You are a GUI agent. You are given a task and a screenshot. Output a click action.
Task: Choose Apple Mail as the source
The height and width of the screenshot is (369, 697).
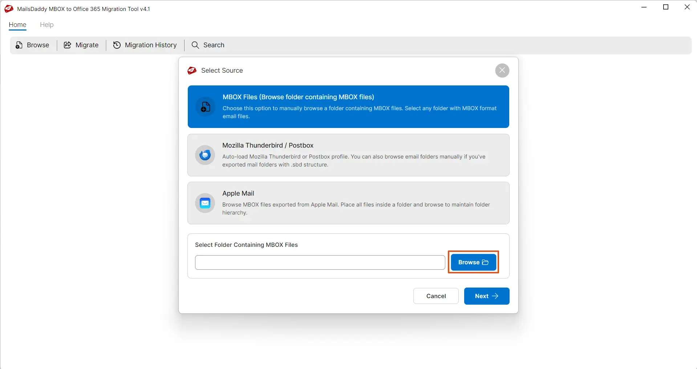tap(348, 203)
